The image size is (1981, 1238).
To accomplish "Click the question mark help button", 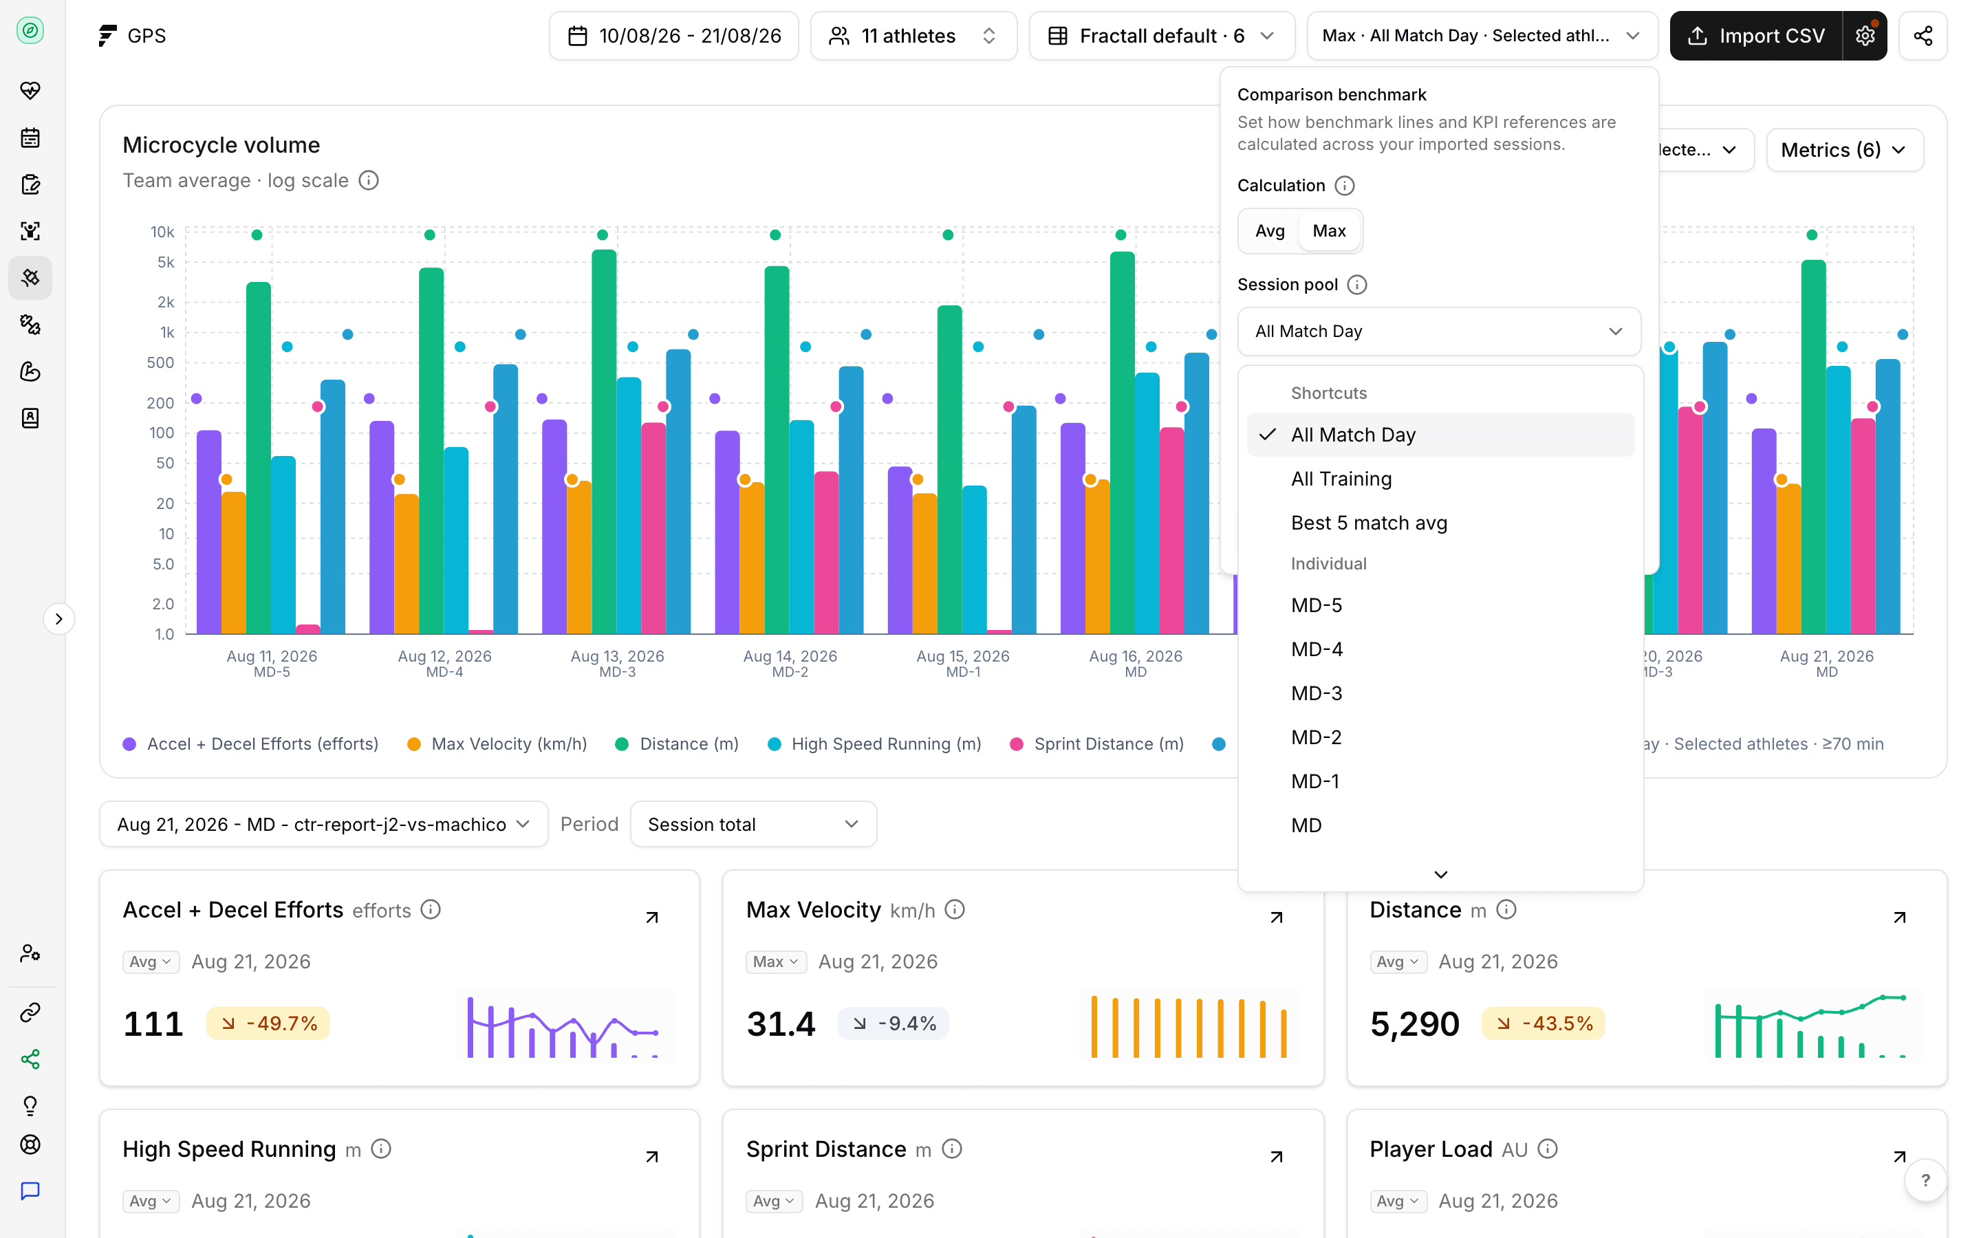I will [x=1925, y=1181].
